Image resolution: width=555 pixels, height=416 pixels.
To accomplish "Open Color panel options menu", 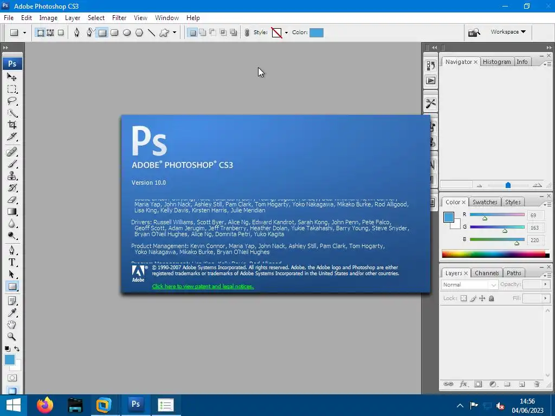I will pos(548,204).
